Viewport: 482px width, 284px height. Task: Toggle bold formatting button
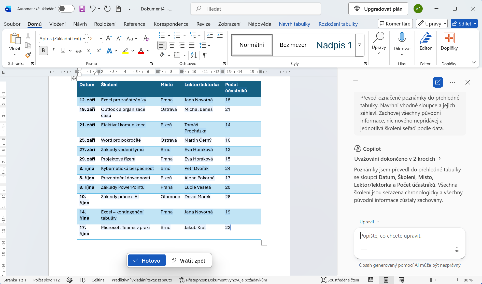(x=43, y=51)
